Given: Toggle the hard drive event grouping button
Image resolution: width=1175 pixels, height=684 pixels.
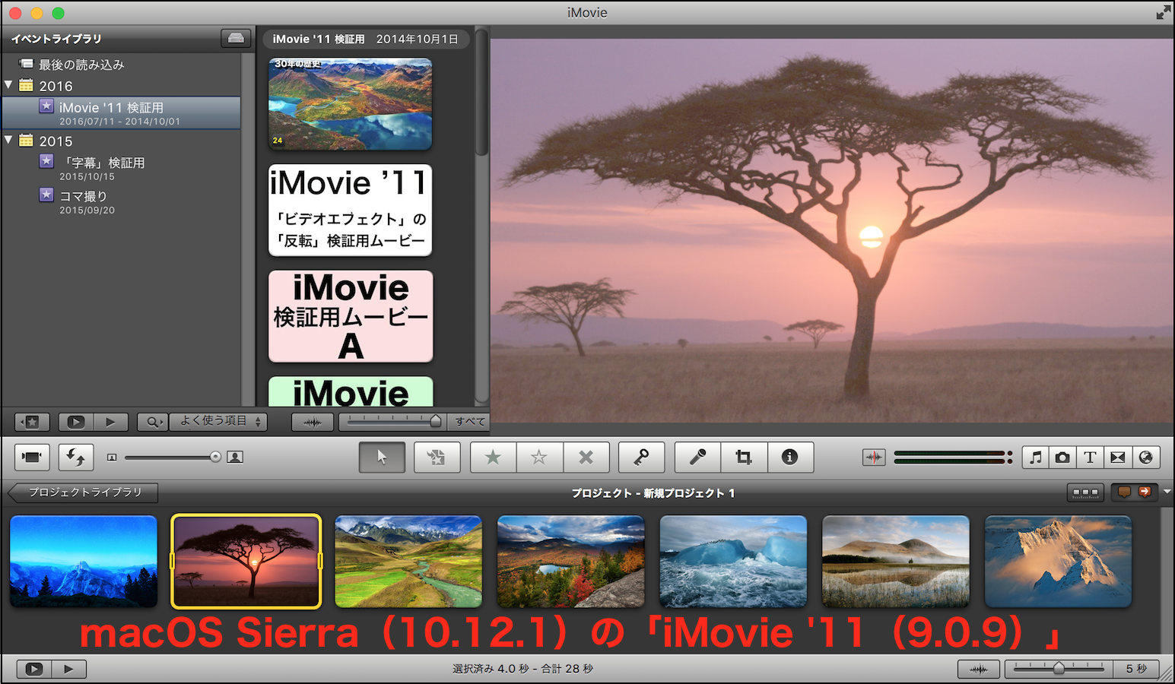Looking at the screenshot, I should [x=236, y=38].
